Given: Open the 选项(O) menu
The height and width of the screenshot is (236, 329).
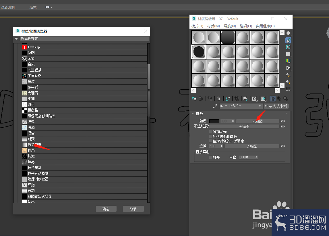Looking at the screenshot, I should click(x=246, y=26).
